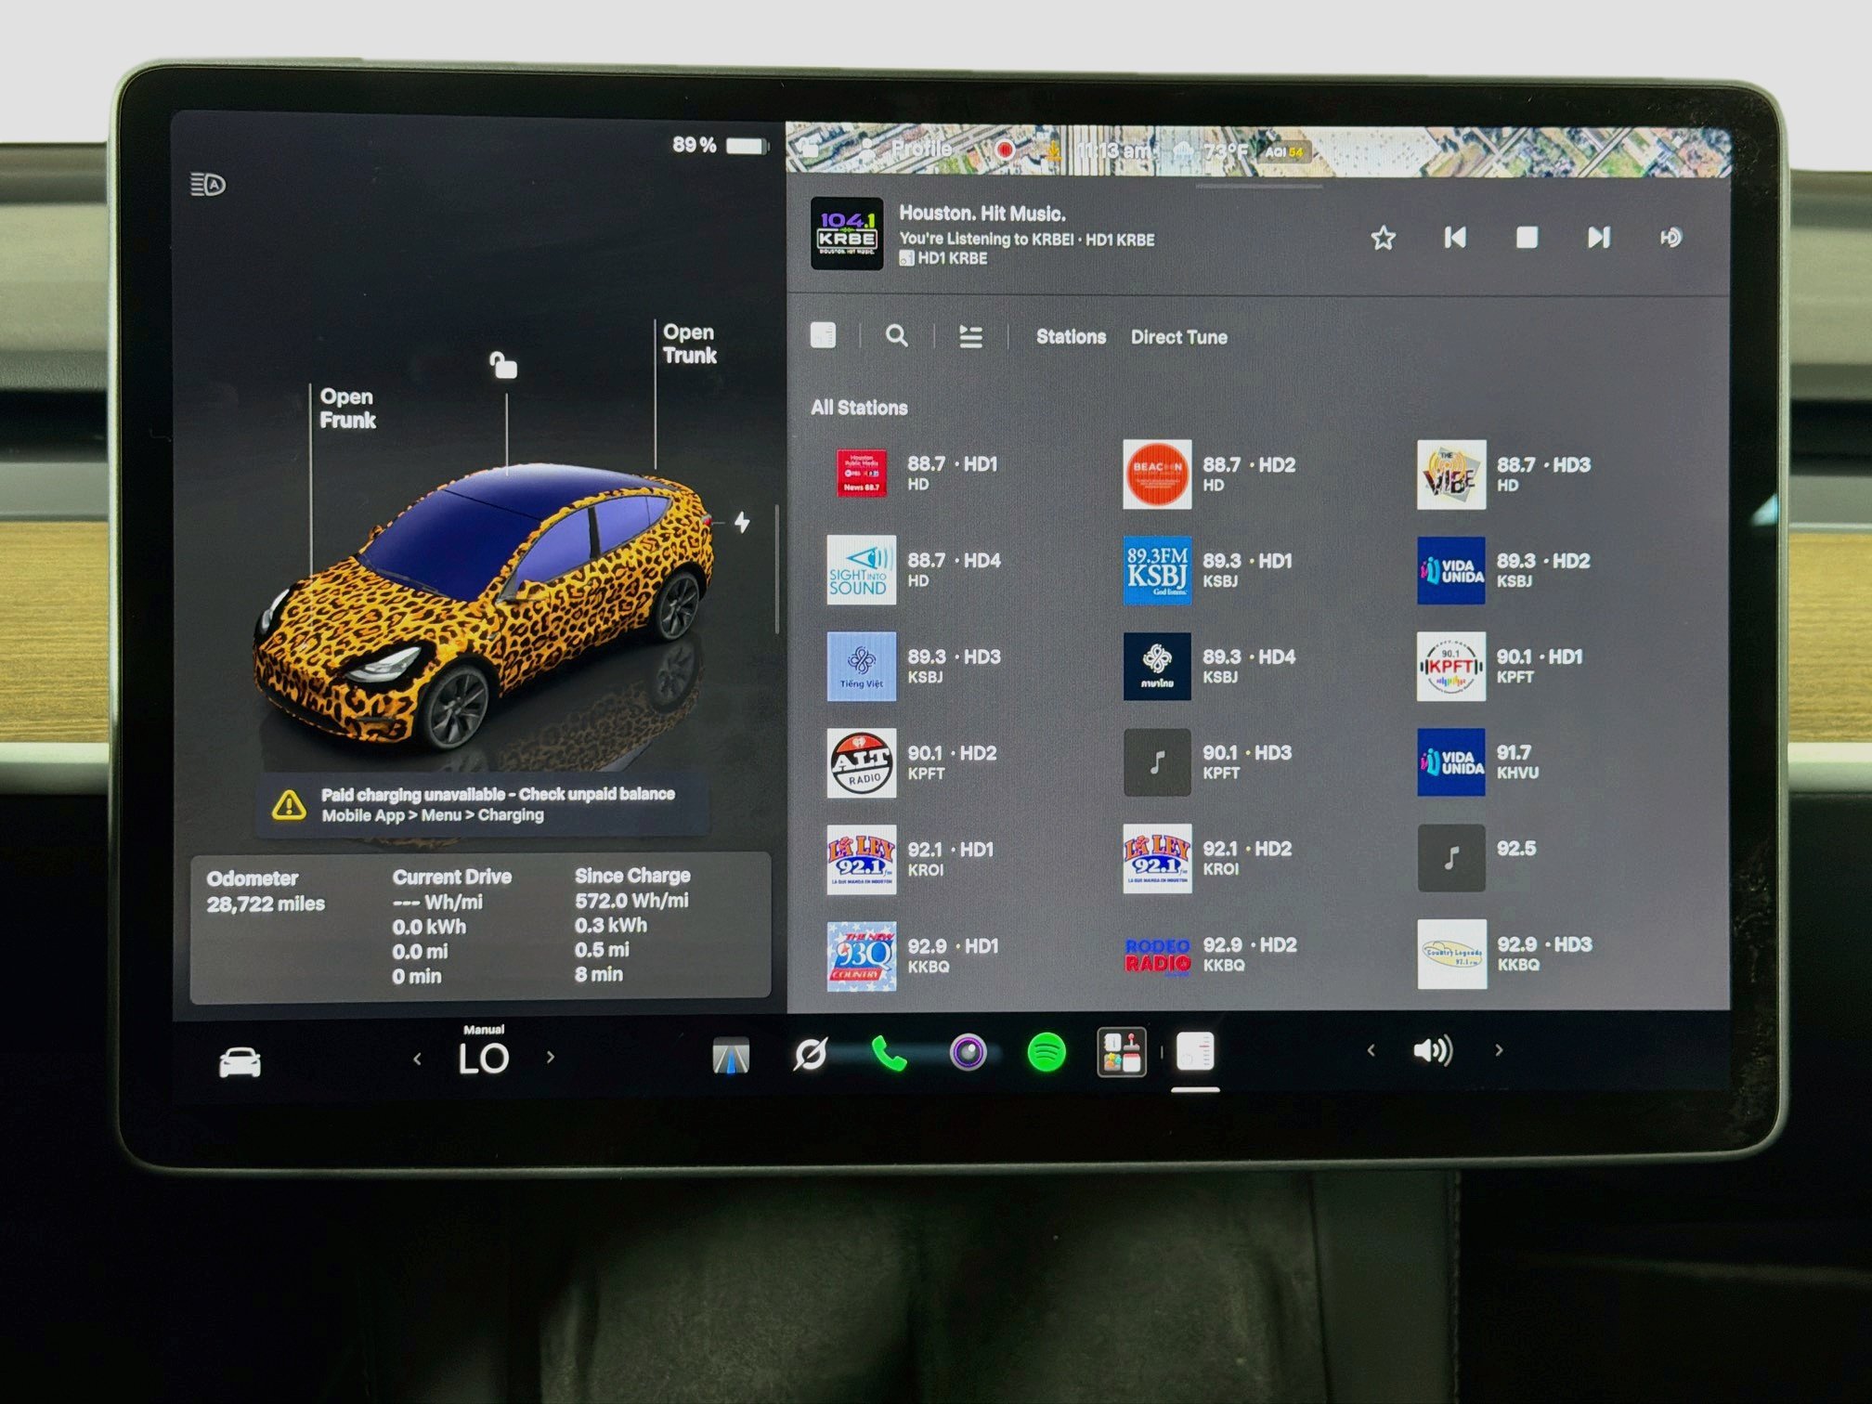Open climate settings via LO
The width and height of the screenshot is (1872, 1404).
(483, 1059)
